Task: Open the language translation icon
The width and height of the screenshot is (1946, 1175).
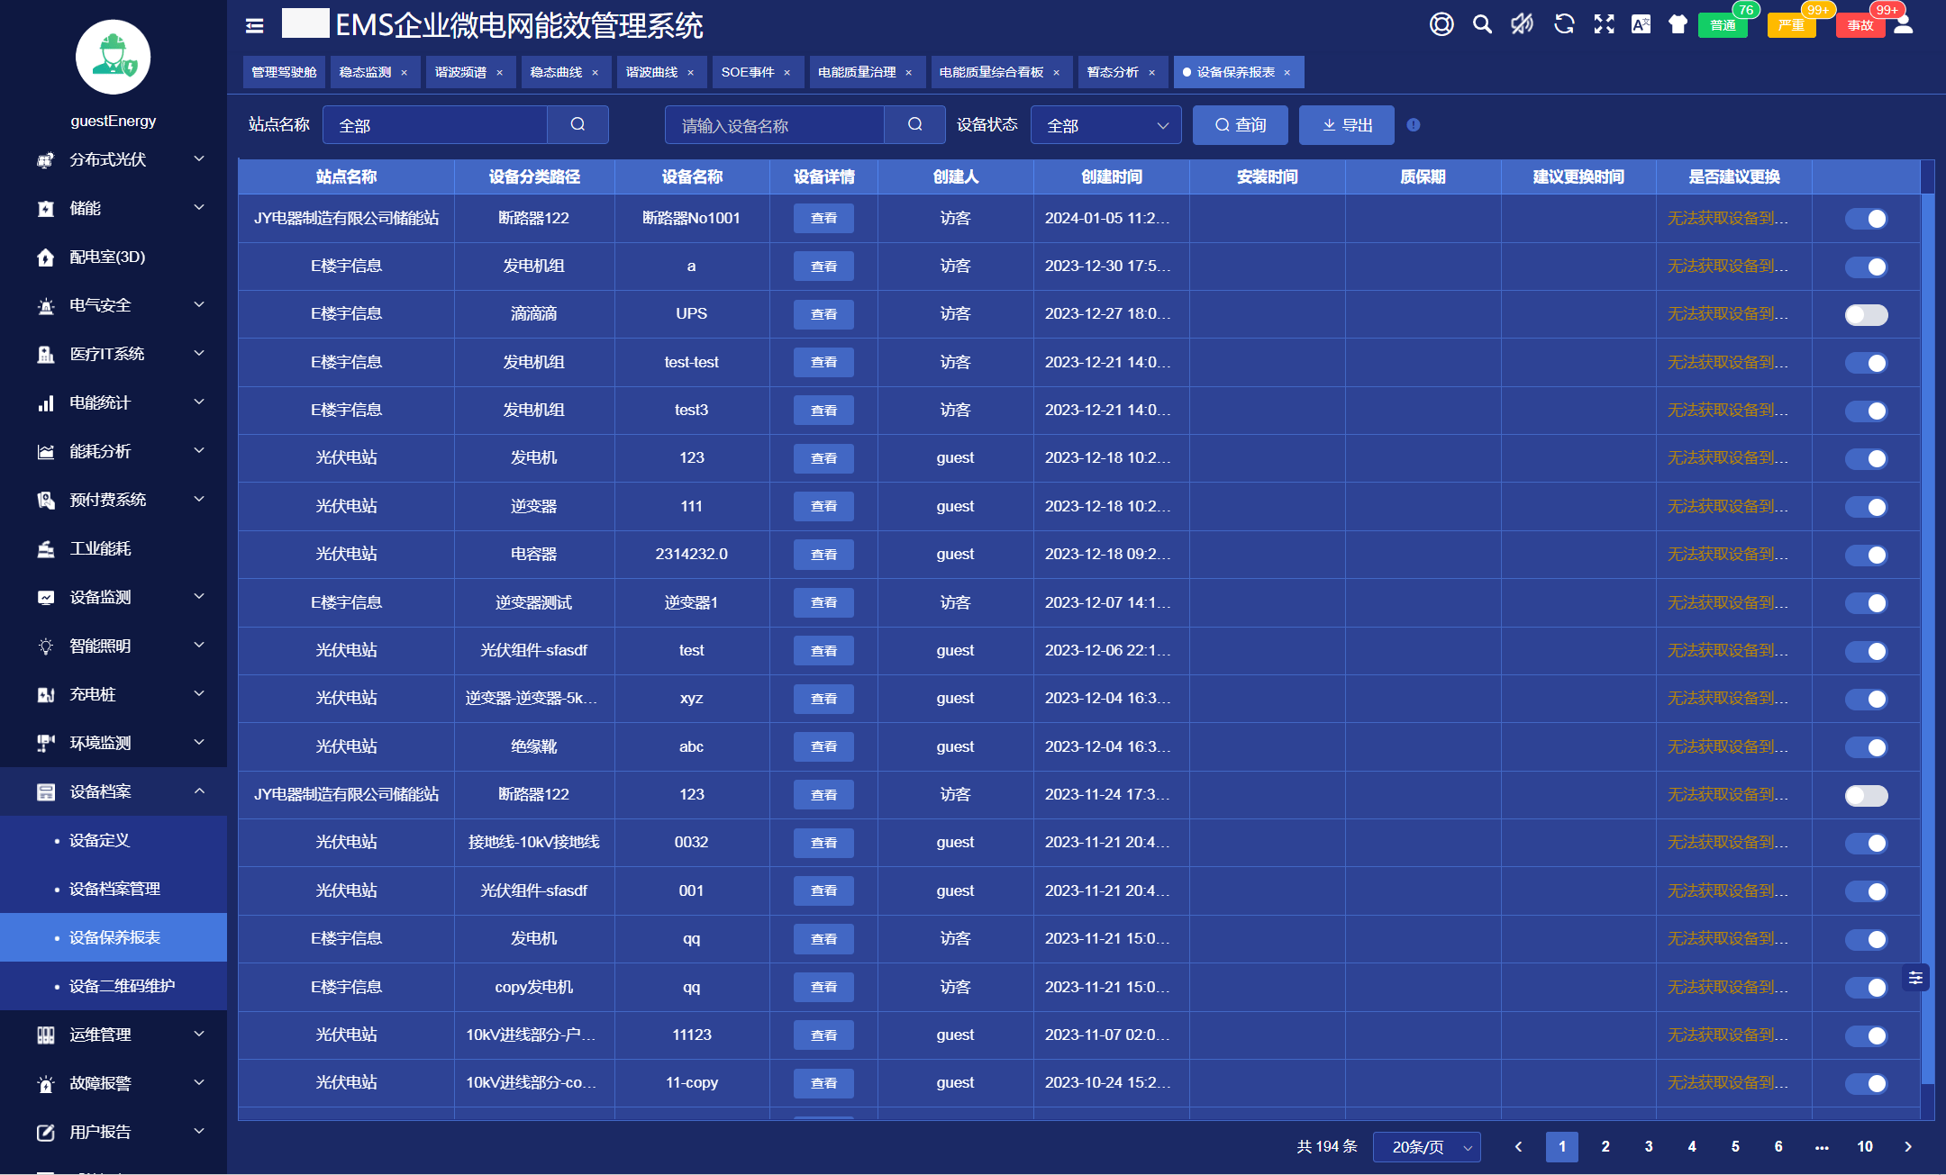Action: (1641, 24)
